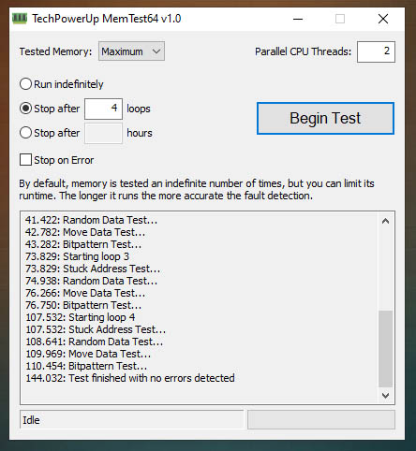Image resolution: width=416 pixels, height=451 pixels.
Task: Select log line '42.782: Move Data Test...'
Action: click(x=85, y=232)
